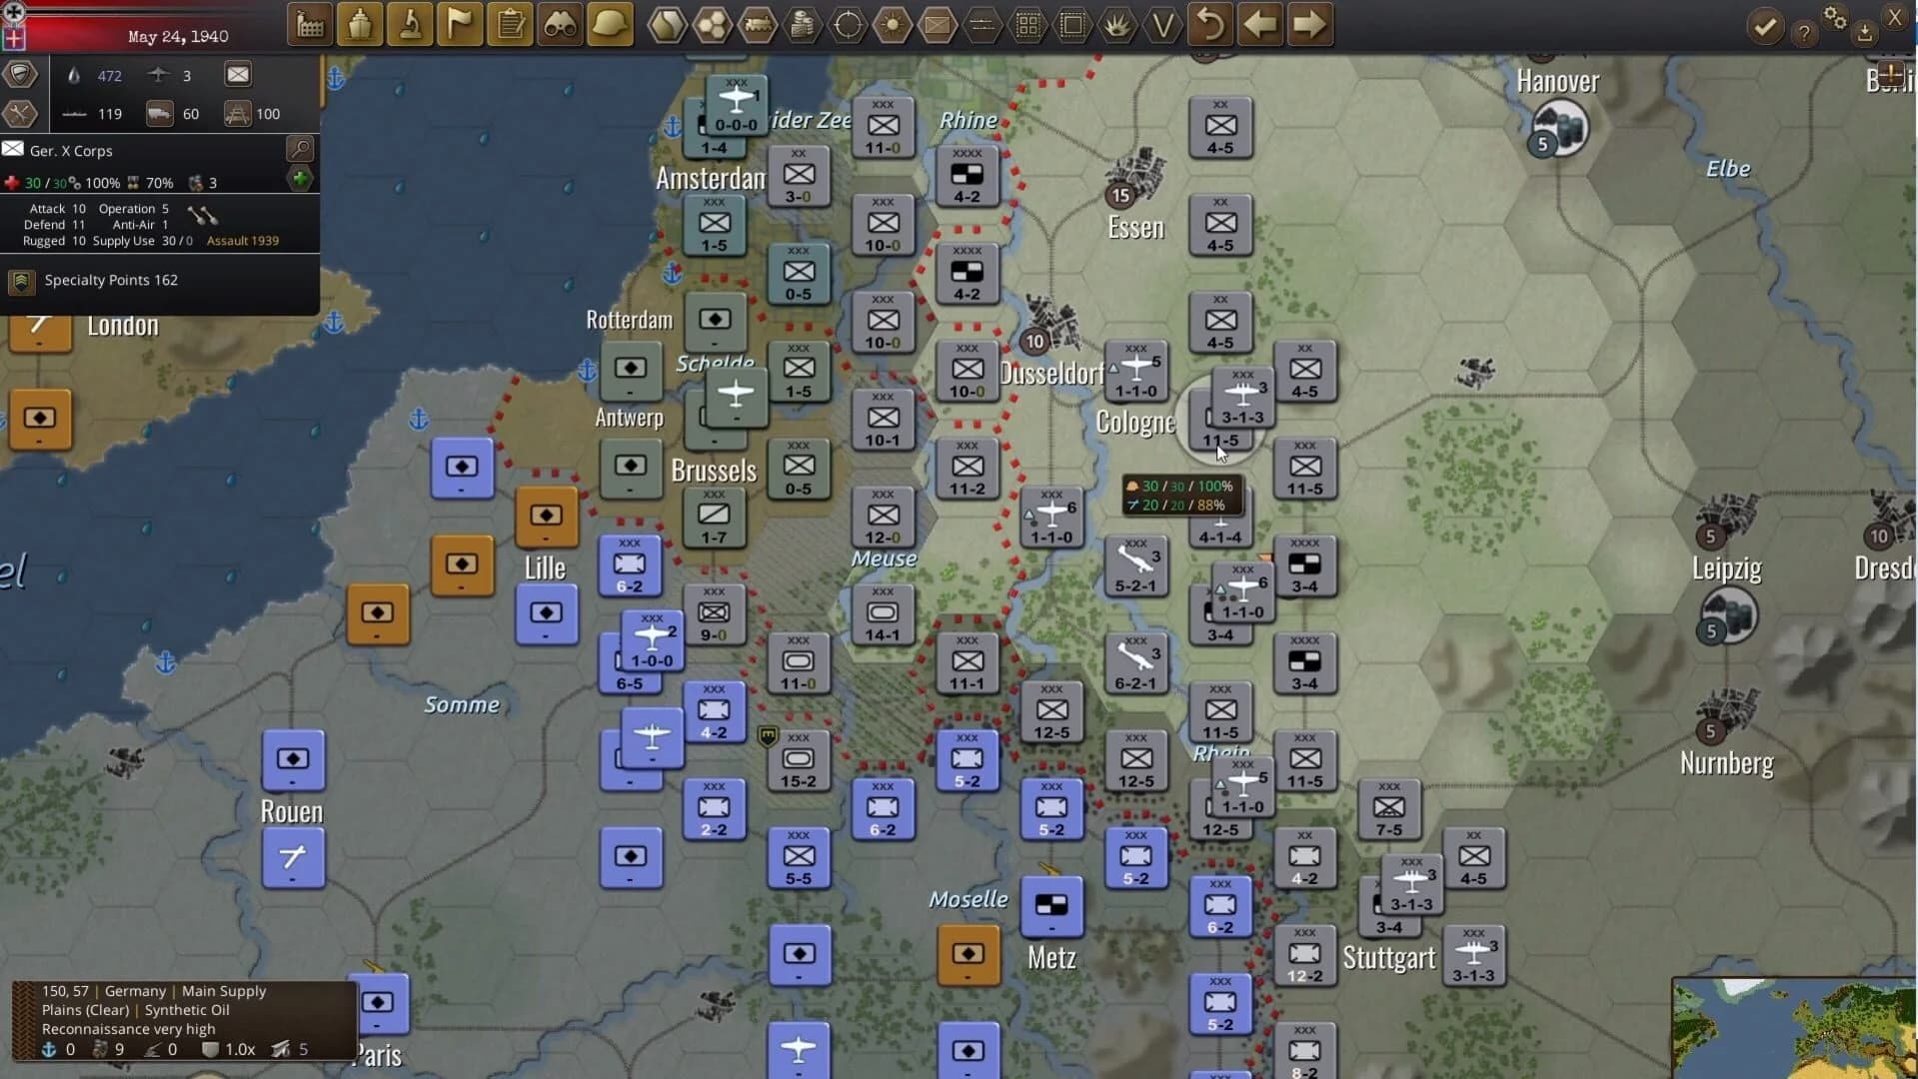The height and width of the screenshot is (1079, 1918).
Task: Select the Specialty Points 162 entry
Action: [110, 281]
